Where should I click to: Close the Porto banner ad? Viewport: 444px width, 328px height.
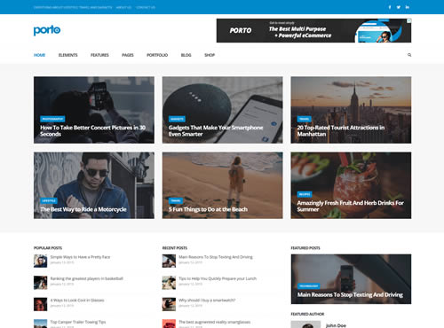click(408, 20)
